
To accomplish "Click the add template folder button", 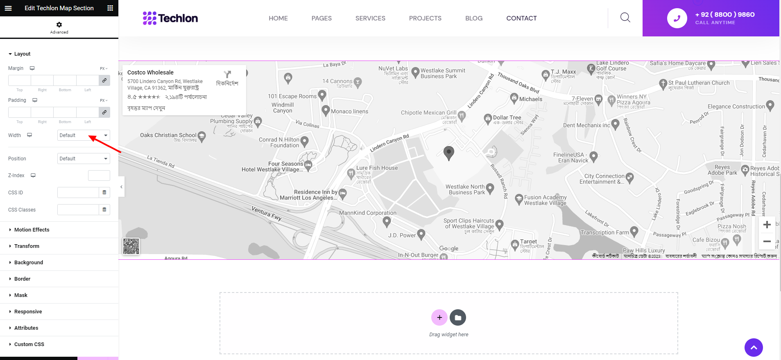I will (458, 317).
